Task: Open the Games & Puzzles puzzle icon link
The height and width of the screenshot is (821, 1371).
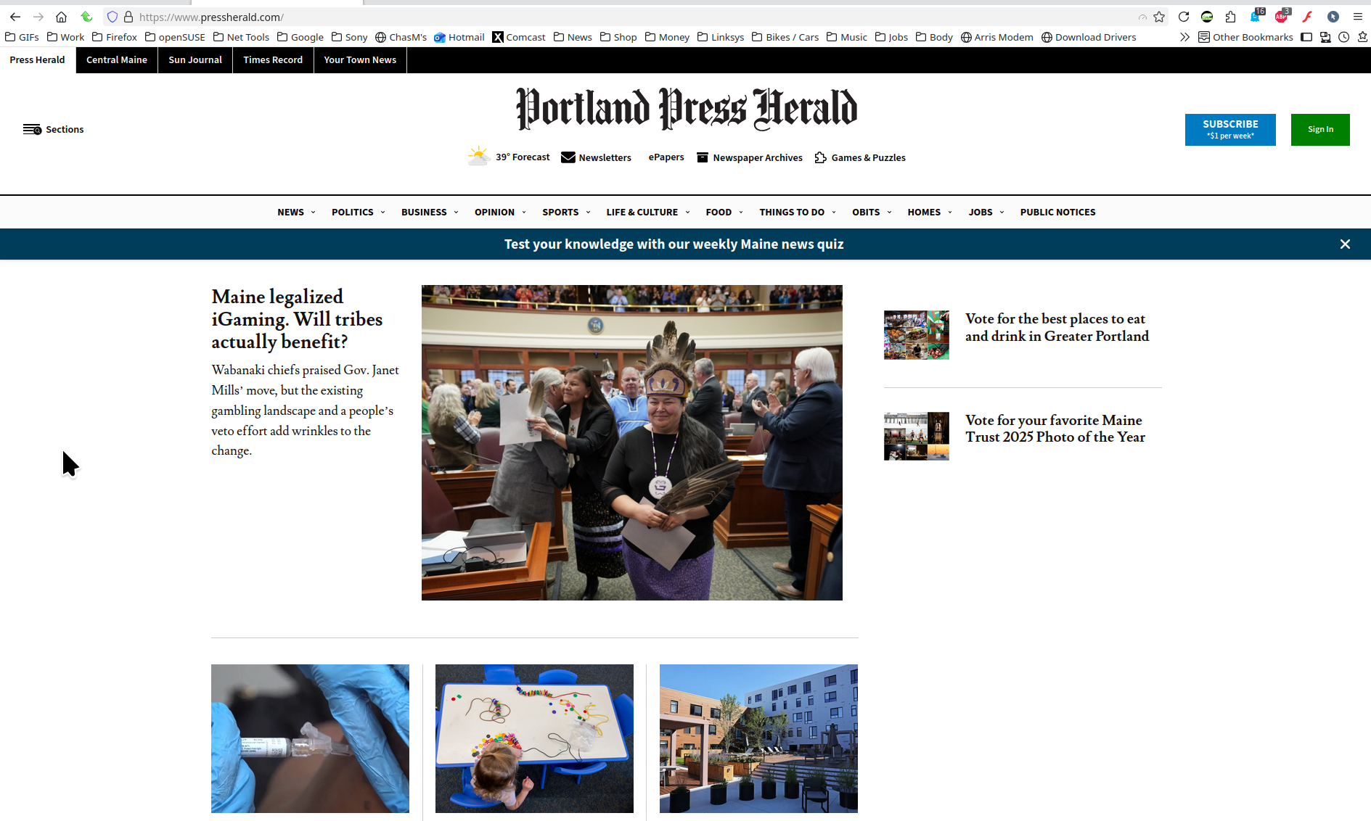Action: coord(820,157)
